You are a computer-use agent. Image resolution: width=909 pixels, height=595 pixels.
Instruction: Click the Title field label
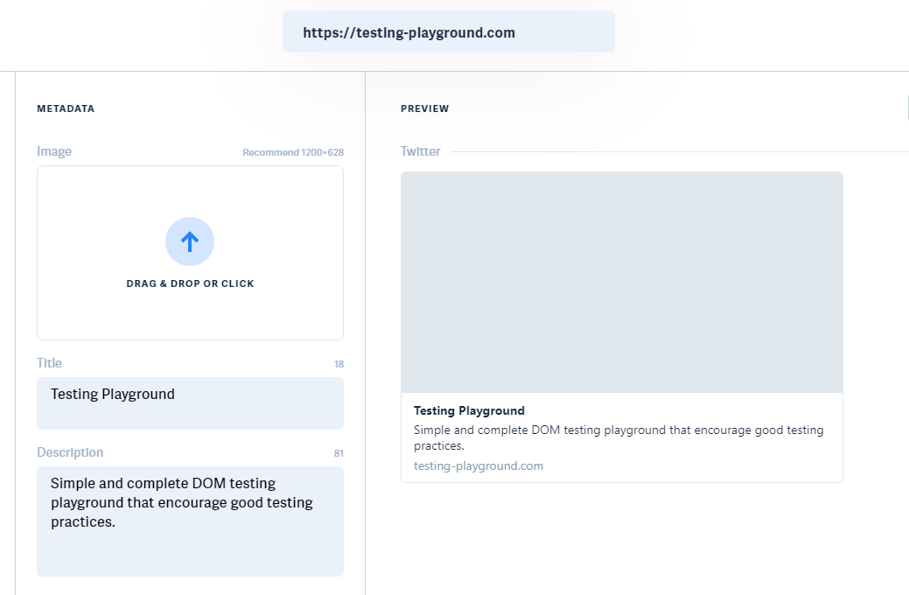(49, 363)
